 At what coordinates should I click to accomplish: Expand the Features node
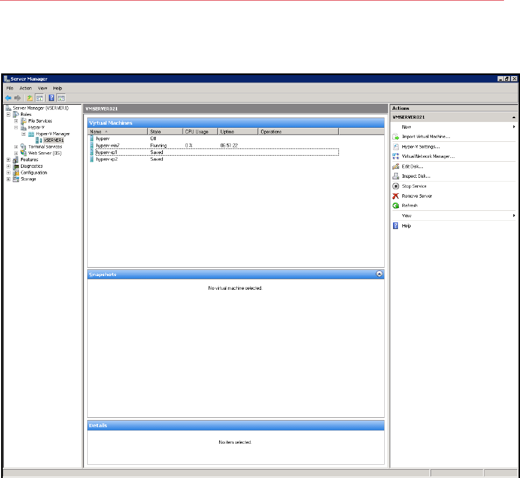[8, 160]
